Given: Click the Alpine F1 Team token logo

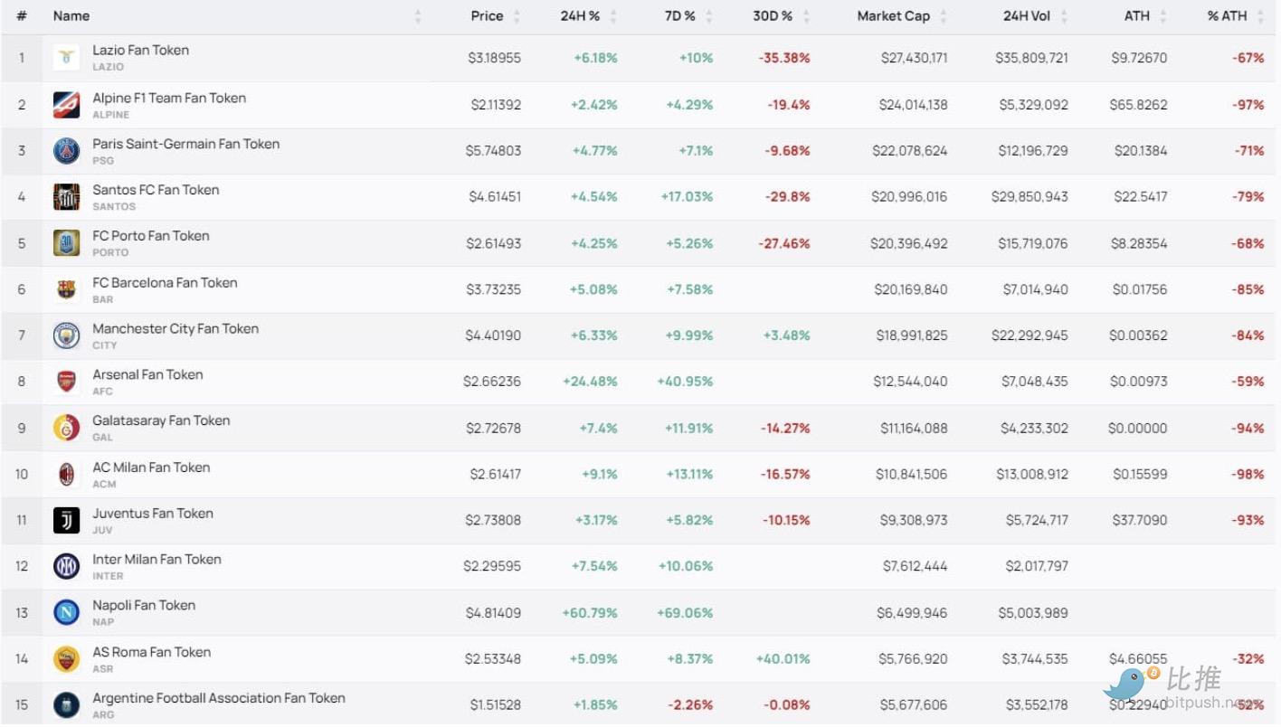Looking at the screenshot, I should click(66, 105).
